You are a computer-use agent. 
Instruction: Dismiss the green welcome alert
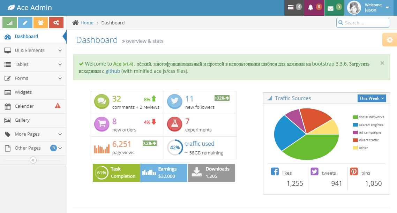[382, 63]
